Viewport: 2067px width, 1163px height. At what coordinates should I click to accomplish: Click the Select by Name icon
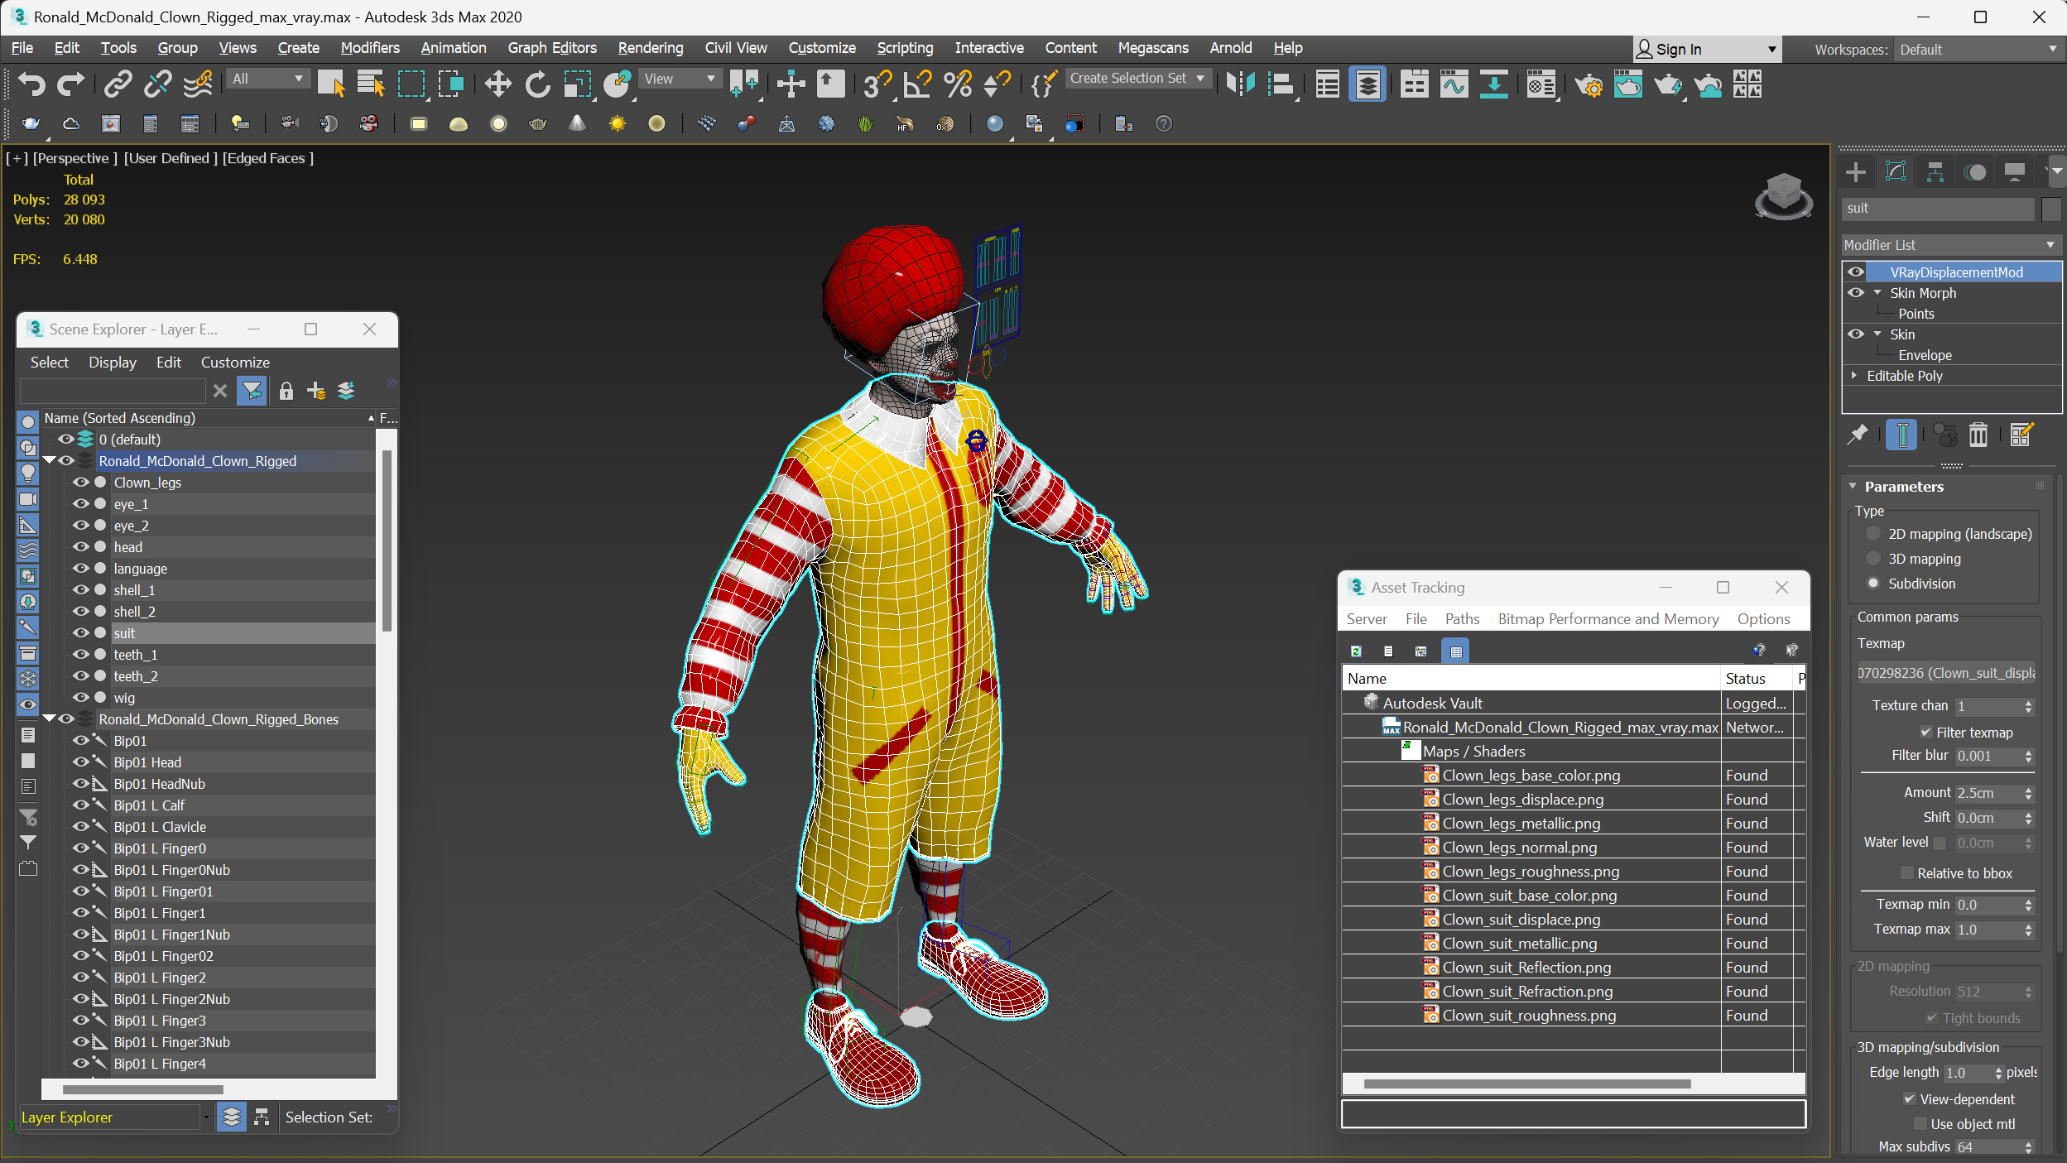coord(371,84)
